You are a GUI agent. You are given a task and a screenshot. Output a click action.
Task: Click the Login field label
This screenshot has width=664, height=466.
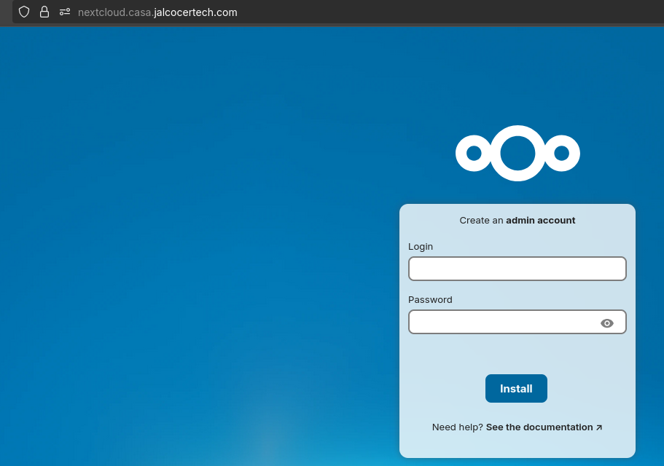[421, 247]
